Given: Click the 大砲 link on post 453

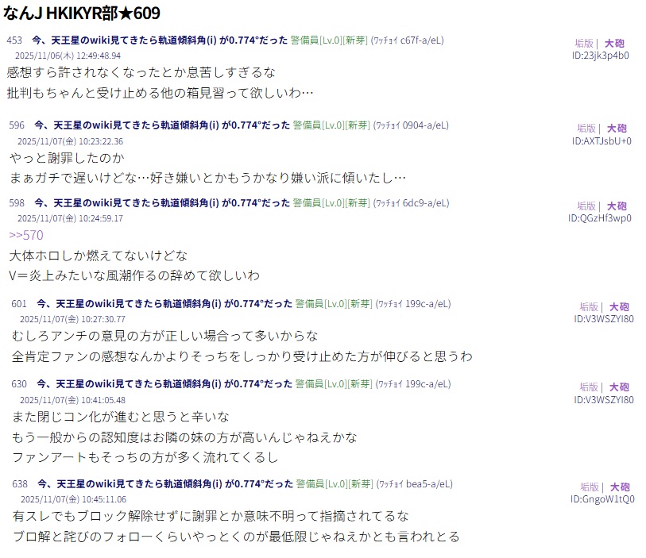Looking at the screenshot, I should pos(615,44).
